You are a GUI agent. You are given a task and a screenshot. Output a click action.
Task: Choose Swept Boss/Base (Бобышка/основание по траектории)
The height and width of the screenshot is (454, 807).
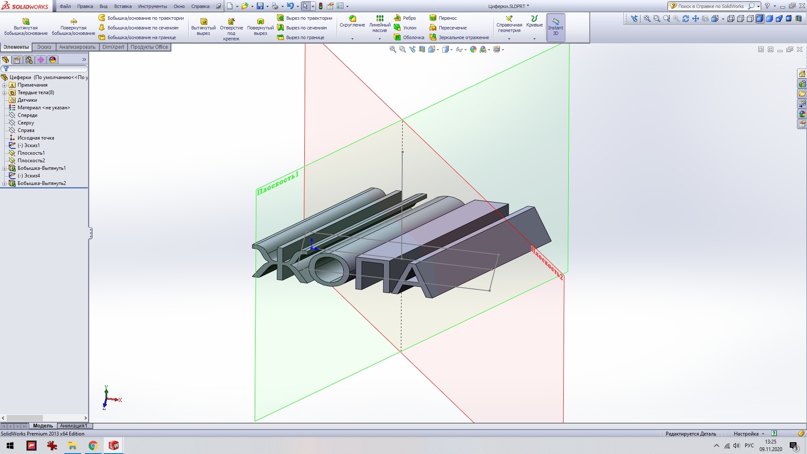(x=141, y=18)
